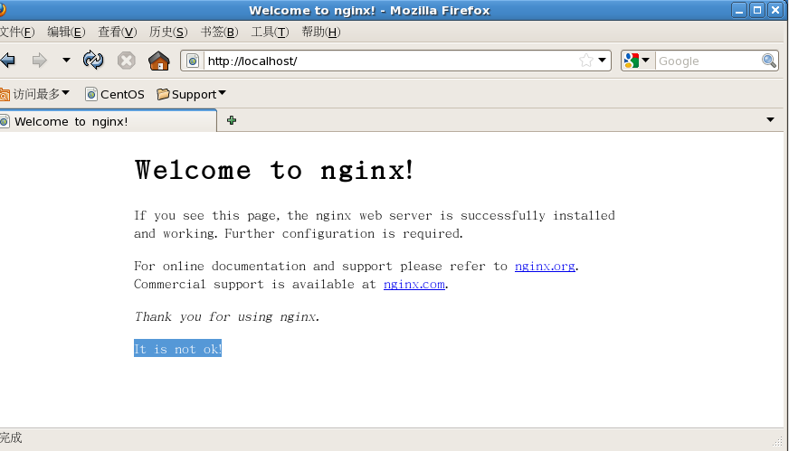The image size is (789, 451).
Task: Open the 编辑(E) menu
Action: pyautogui.click(x=66, y=33)
